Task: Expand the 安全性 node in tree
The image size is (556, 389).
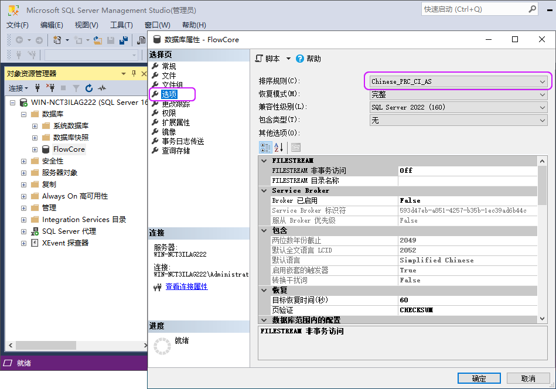Action: [x=23, y=161]
